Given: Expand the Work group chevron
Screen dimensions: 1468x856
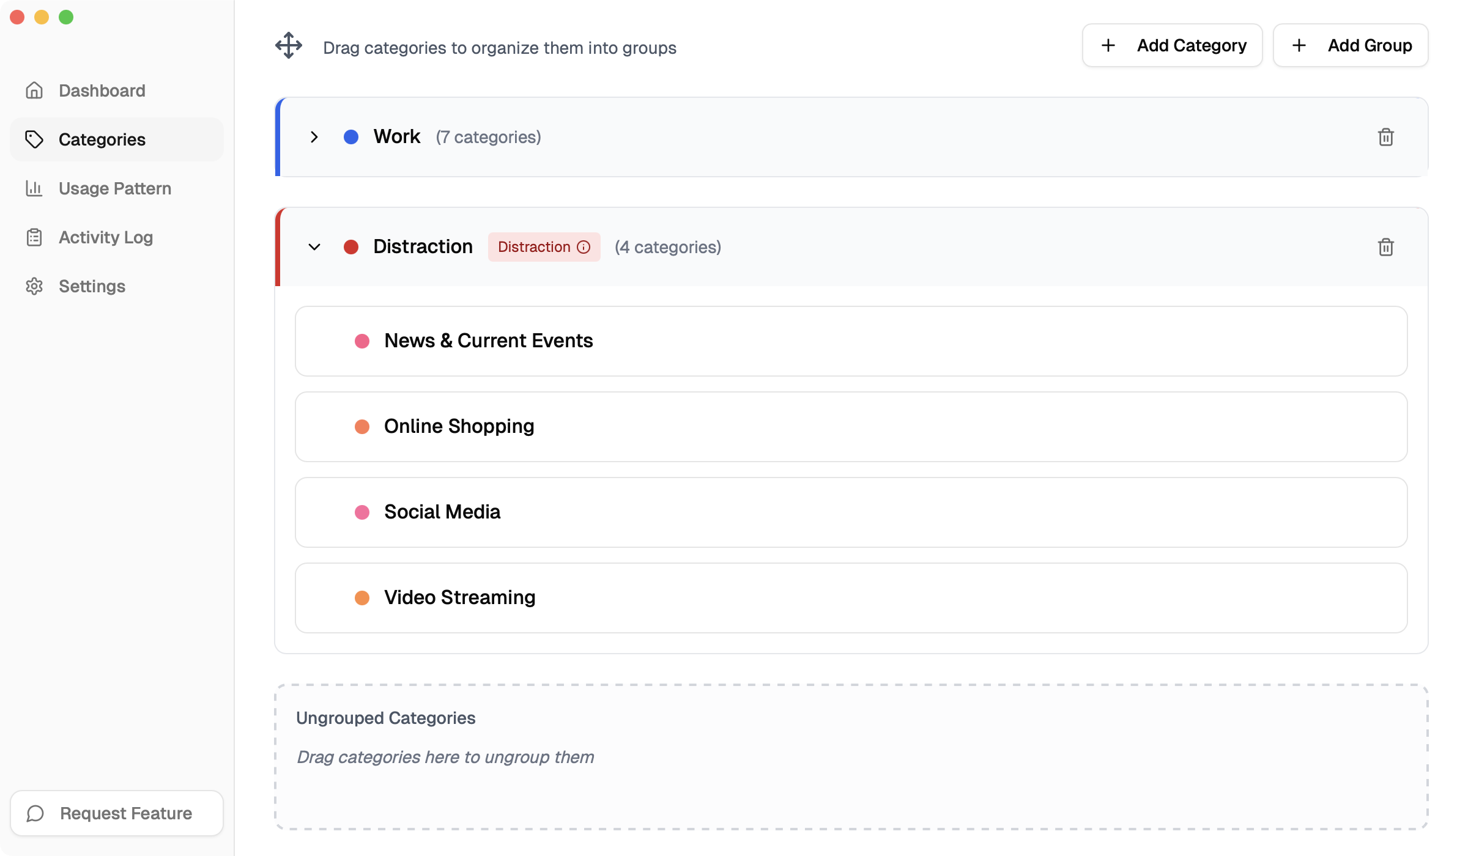Looking at the screenshot, I should click(x=314, y=137).
